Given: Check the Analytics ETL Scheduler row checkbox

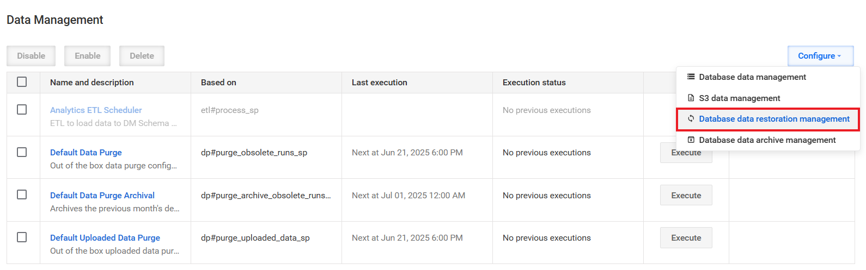Looking at the screenshot, I should (22, 110).
